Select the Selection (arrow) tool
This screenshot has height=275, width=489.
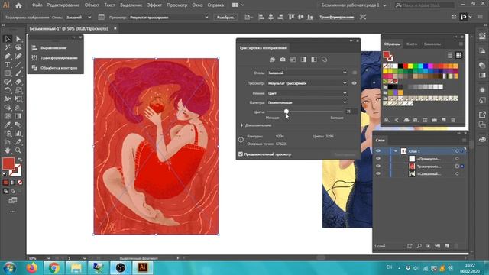tap(8, 39)
